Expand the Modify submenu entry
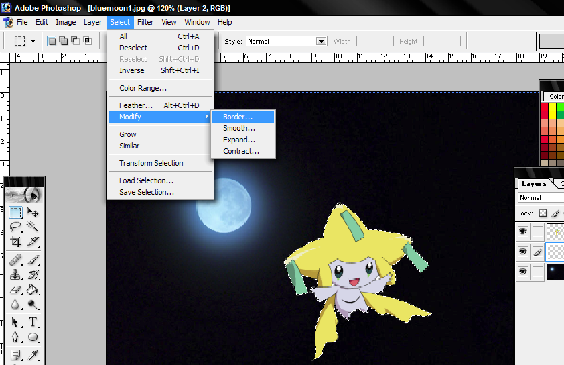Screen dimensions: 564x365 159,117
